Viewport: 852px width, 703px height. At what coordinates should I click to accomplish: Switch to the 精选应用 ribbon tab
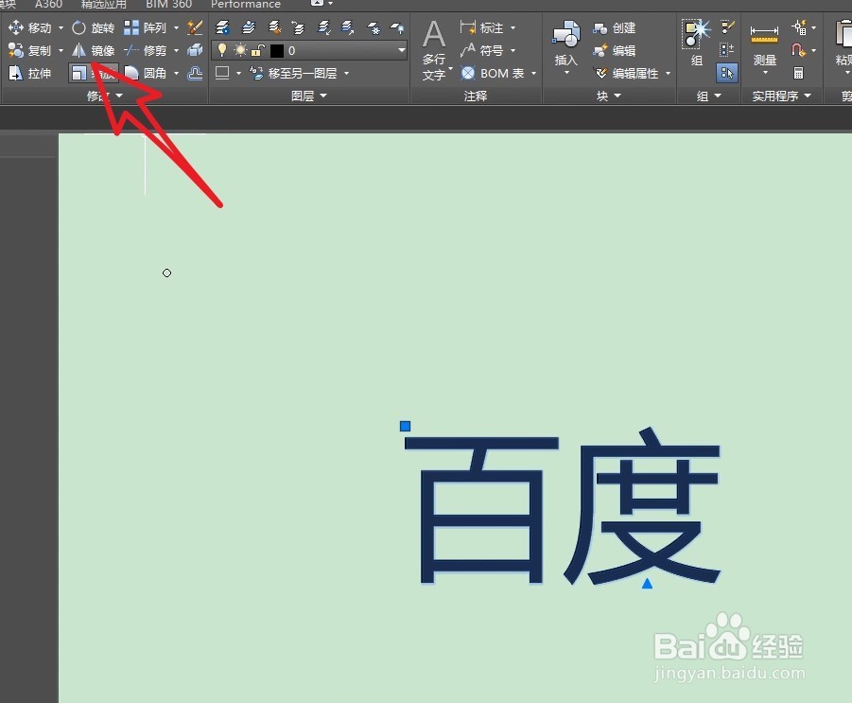click(x=103, y=4)
